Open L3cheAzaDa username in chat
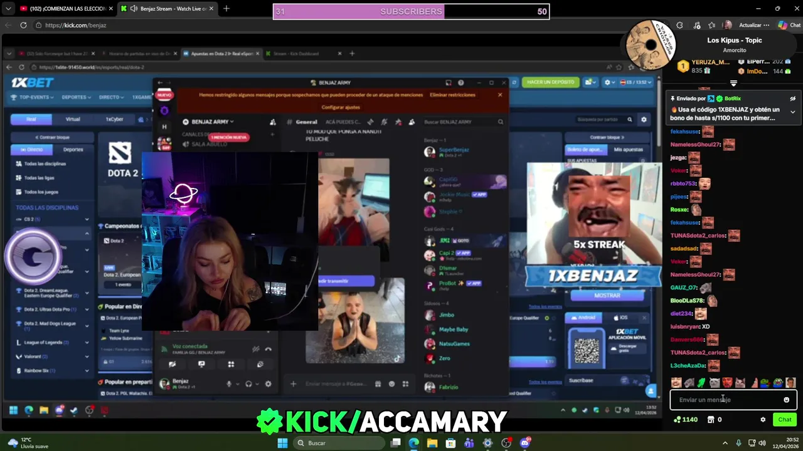Image resolution: width=803 pixels, height=451 pixels. click(x=688, y=365)
